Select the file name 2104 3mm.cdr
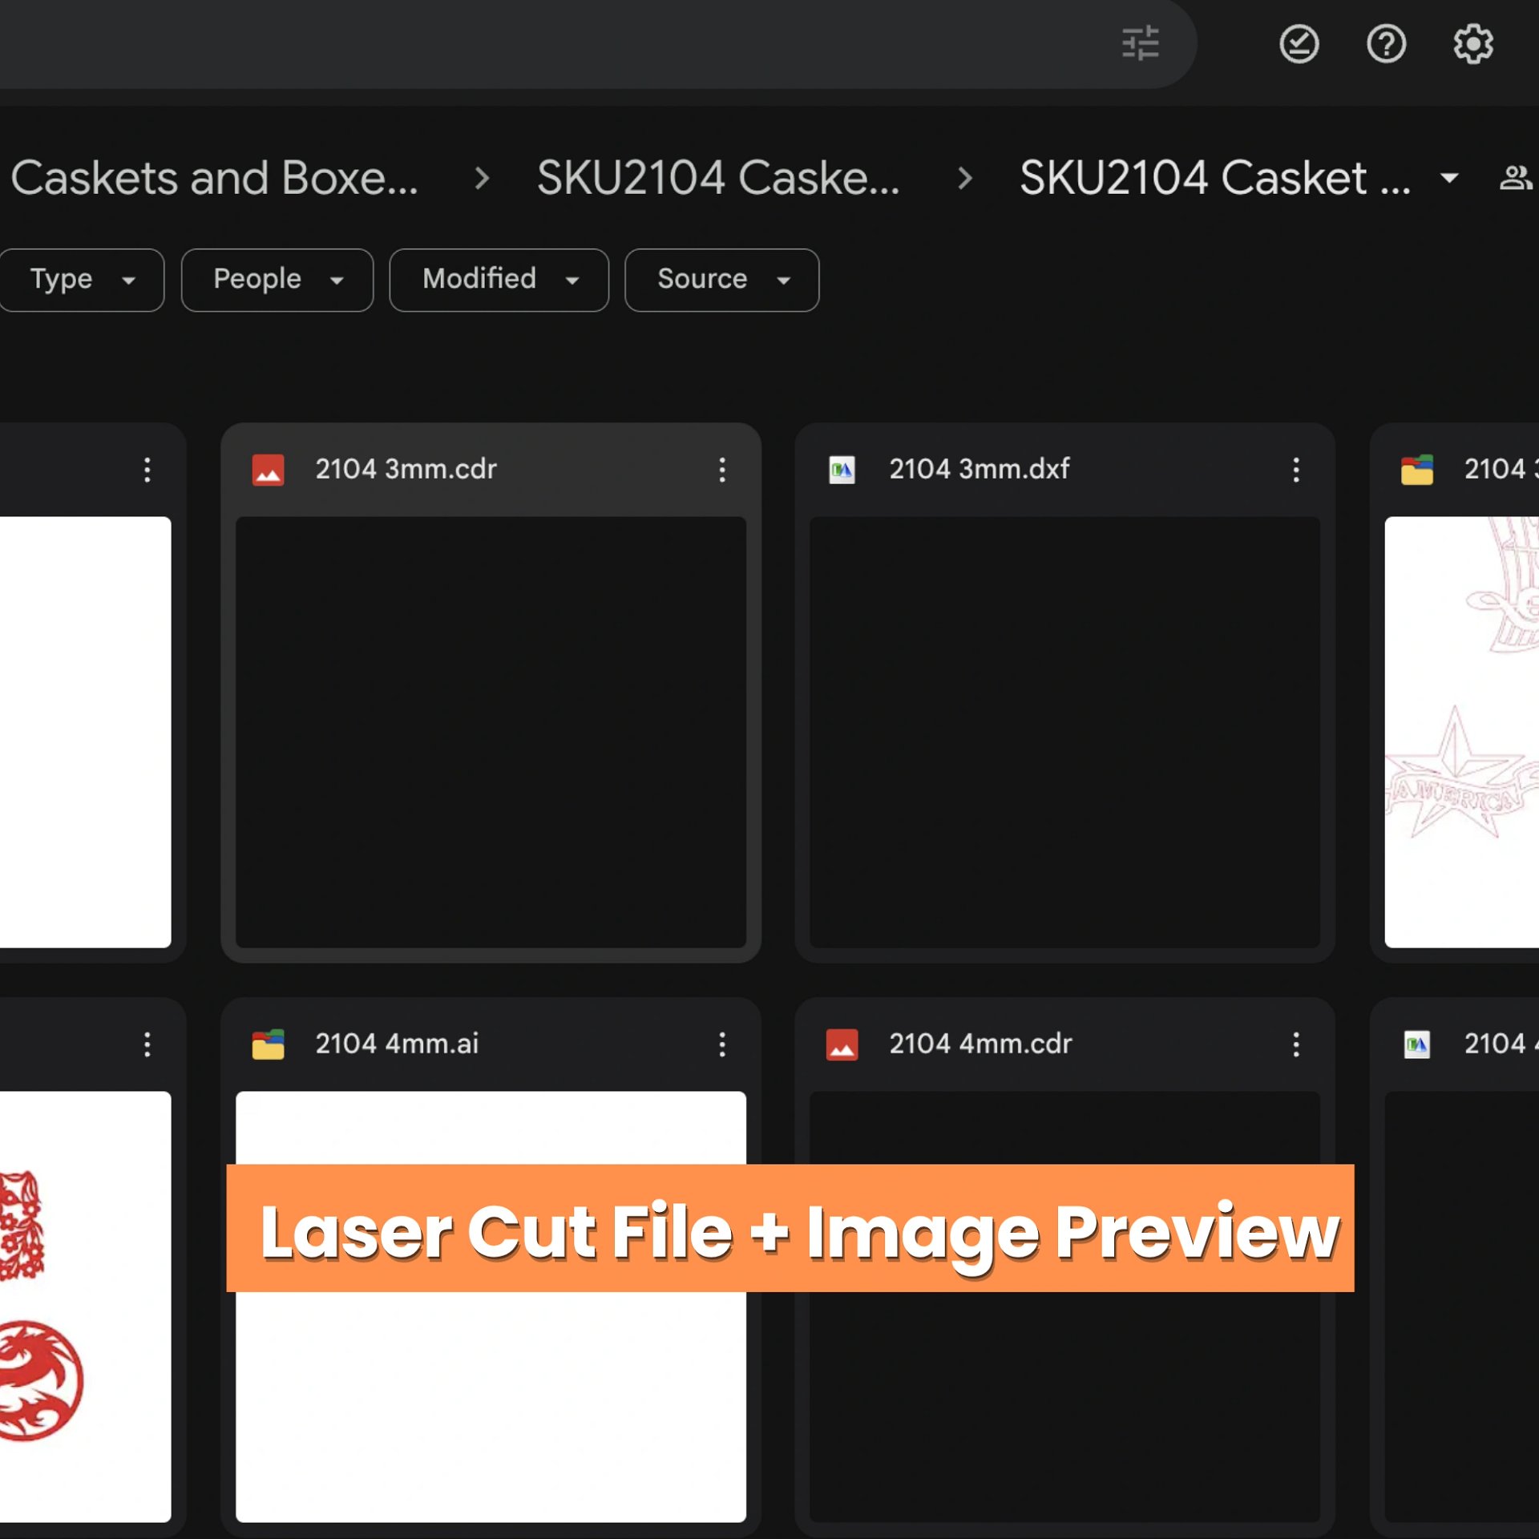1539x1539 pixels. pos(406,470)
